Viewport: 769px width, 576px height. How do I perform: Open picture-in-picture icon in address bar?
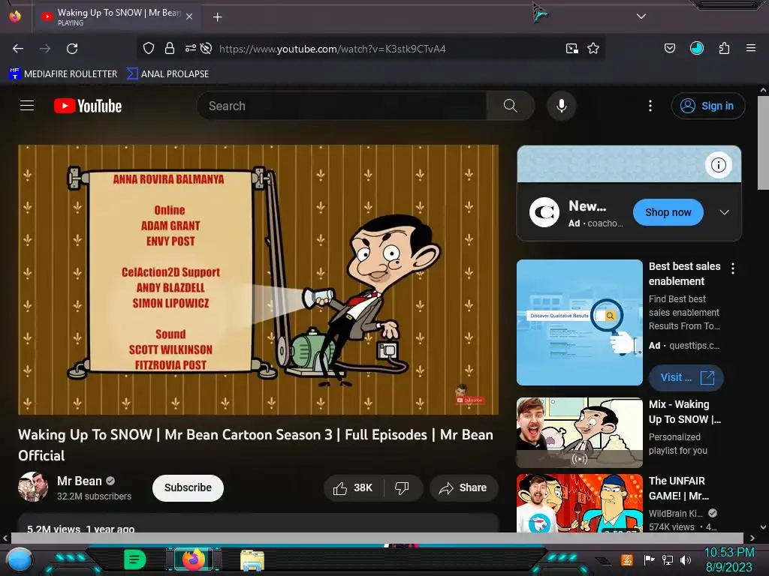tap(571, 48)
